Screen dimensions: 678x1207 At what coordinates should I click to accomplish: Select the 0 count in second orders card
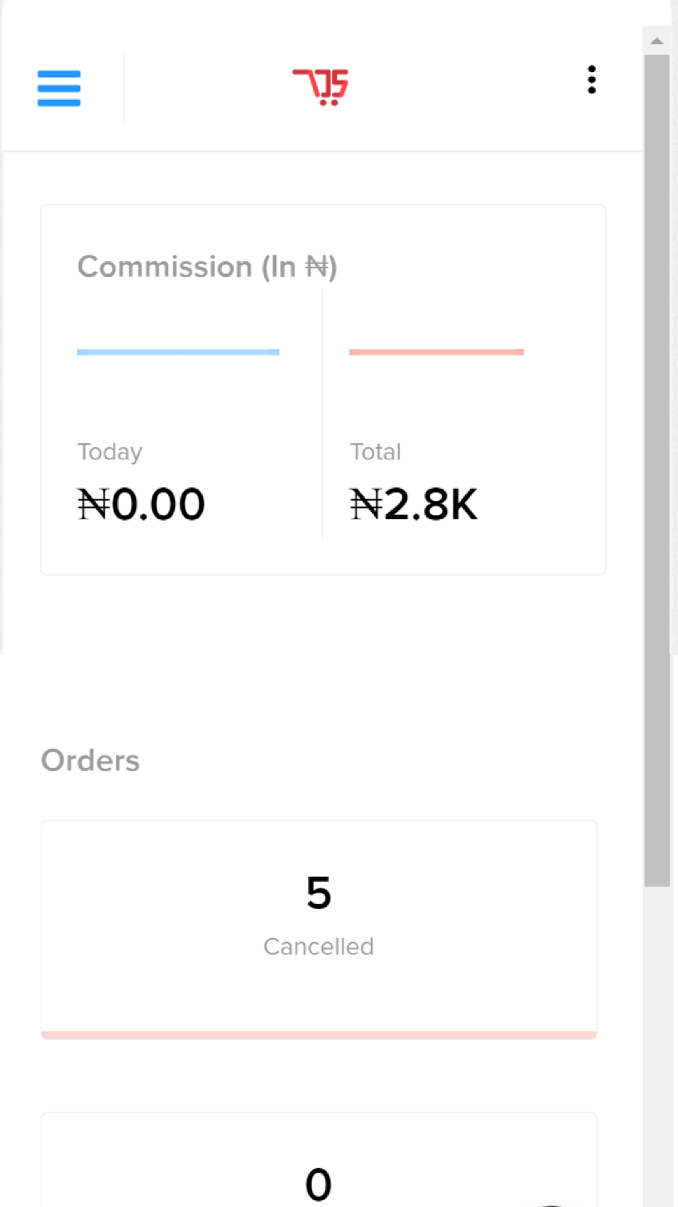(319, 1184)
